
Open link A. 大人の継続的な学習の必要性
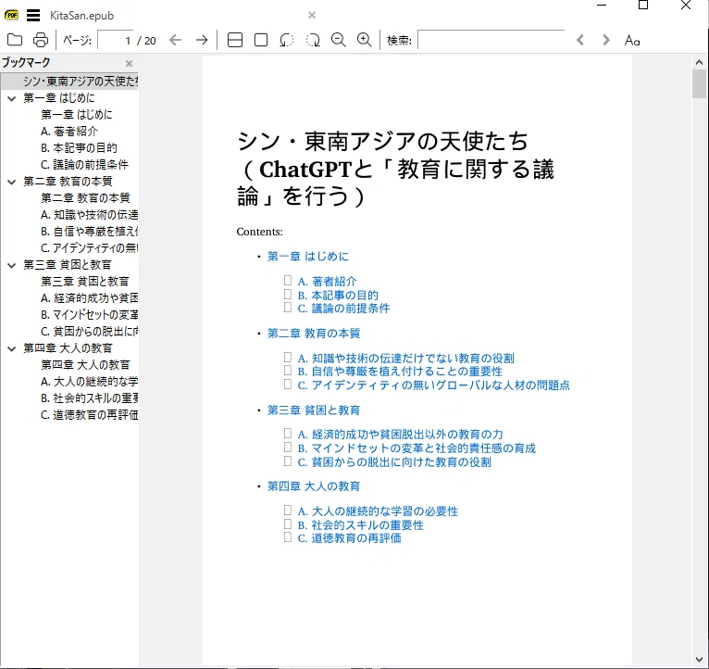pyautogui.click(x=378, y=511)
